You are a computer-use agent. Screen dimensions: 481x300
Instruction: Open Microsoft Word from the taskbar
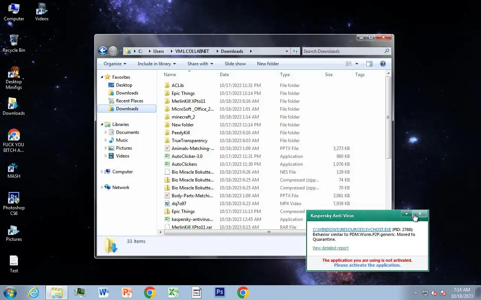(x=103, y=292)
